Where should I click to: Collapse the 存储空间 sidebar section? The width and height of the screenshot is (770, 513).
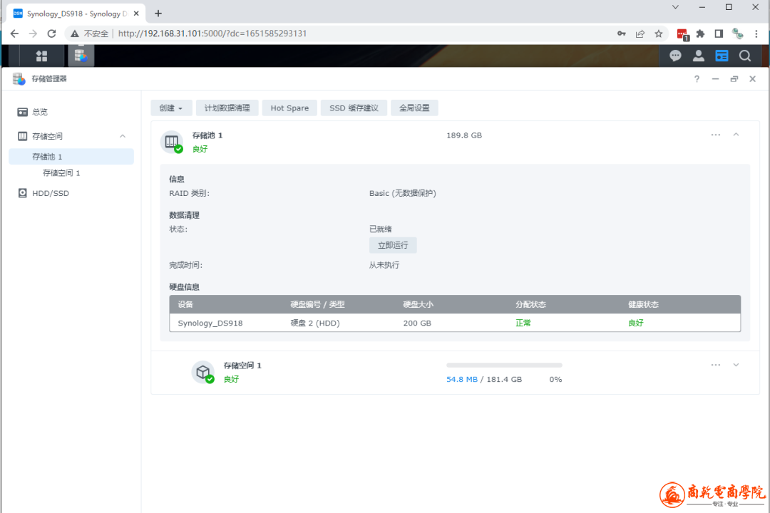(x=123, y=136)
